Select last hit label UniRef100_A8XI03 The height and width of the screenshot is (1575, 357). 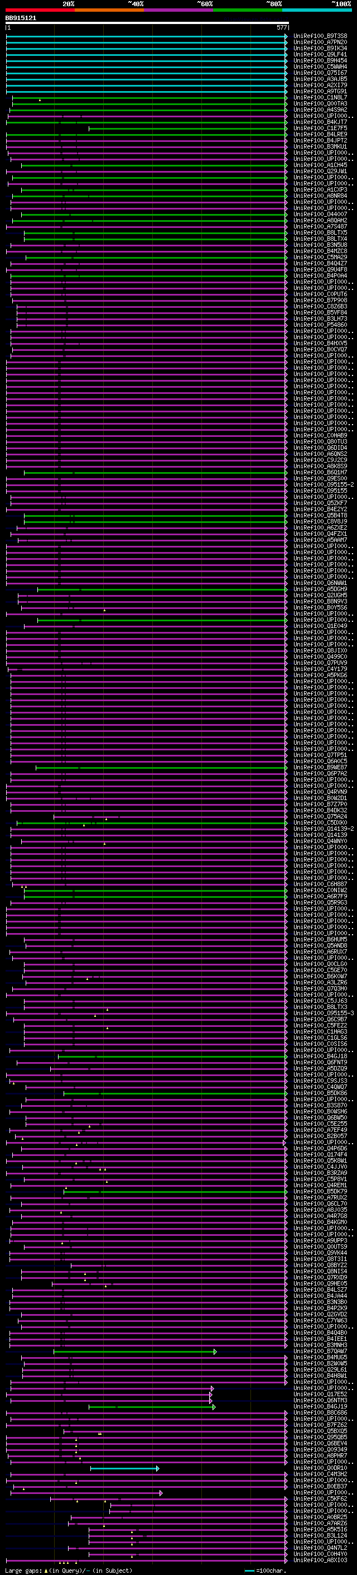click(320, 1560)
